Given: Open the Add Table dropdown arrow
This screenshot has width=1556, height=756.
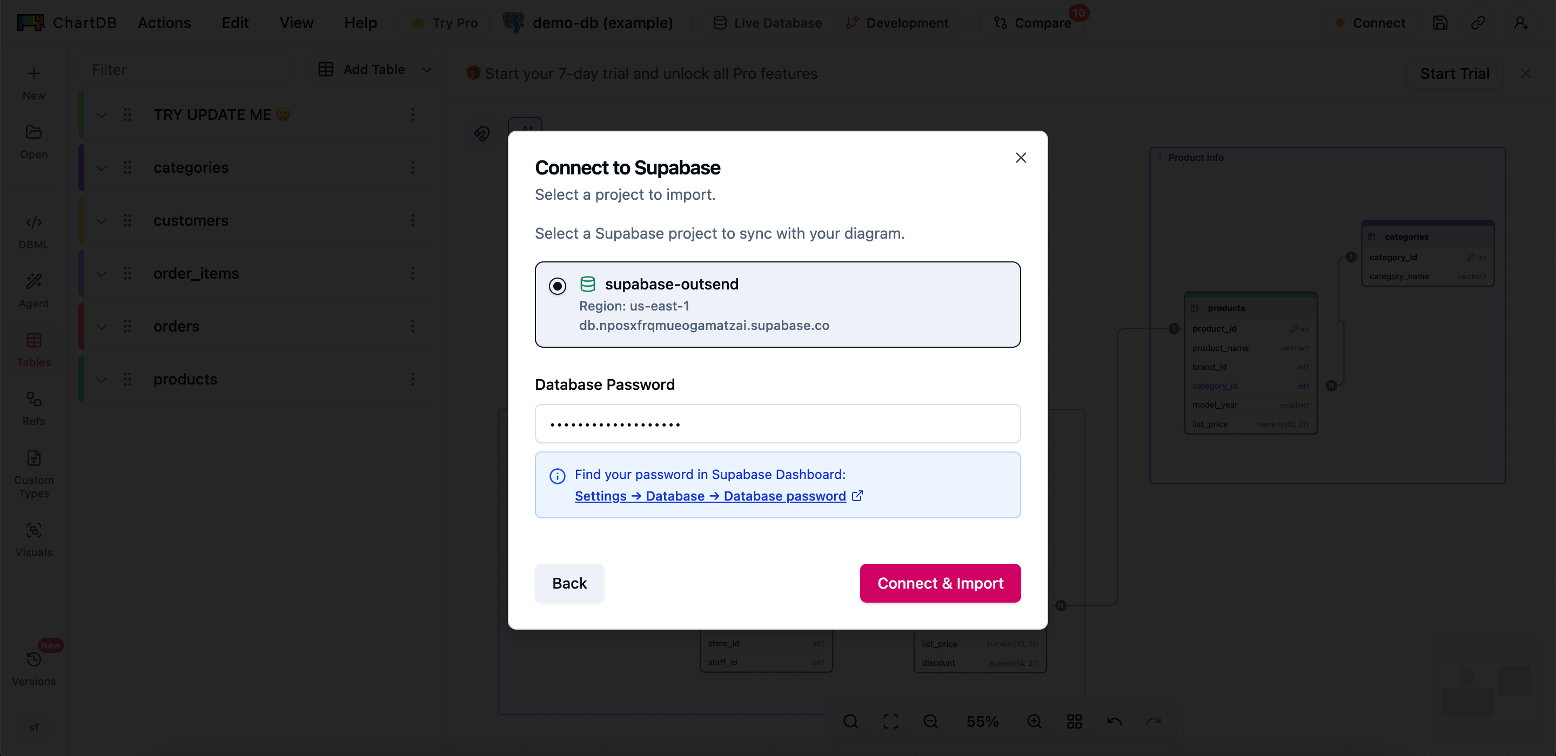Looking at the screenshot, I should 427,70.
